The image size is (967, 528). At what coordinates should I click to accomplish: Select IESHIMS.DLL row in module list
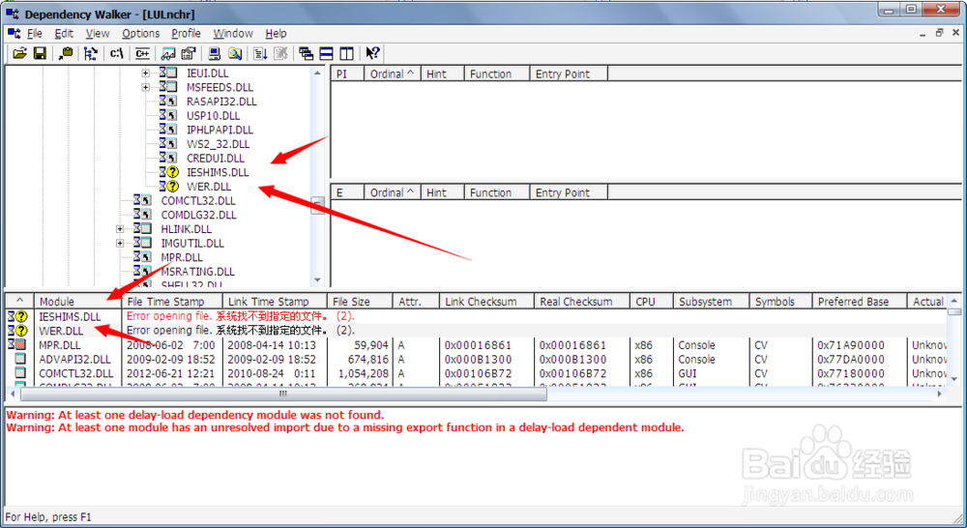point(476,316)
